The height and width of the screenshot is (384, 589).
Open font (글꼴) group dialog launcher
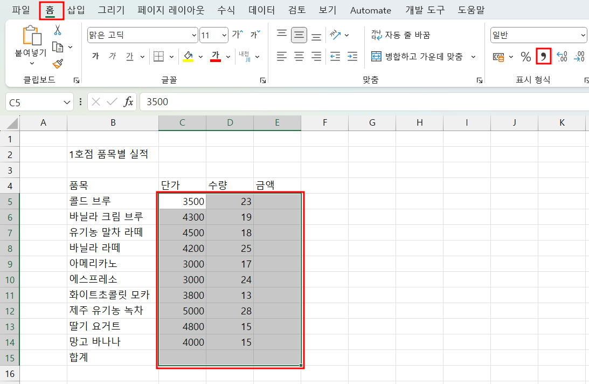point(263,80)
